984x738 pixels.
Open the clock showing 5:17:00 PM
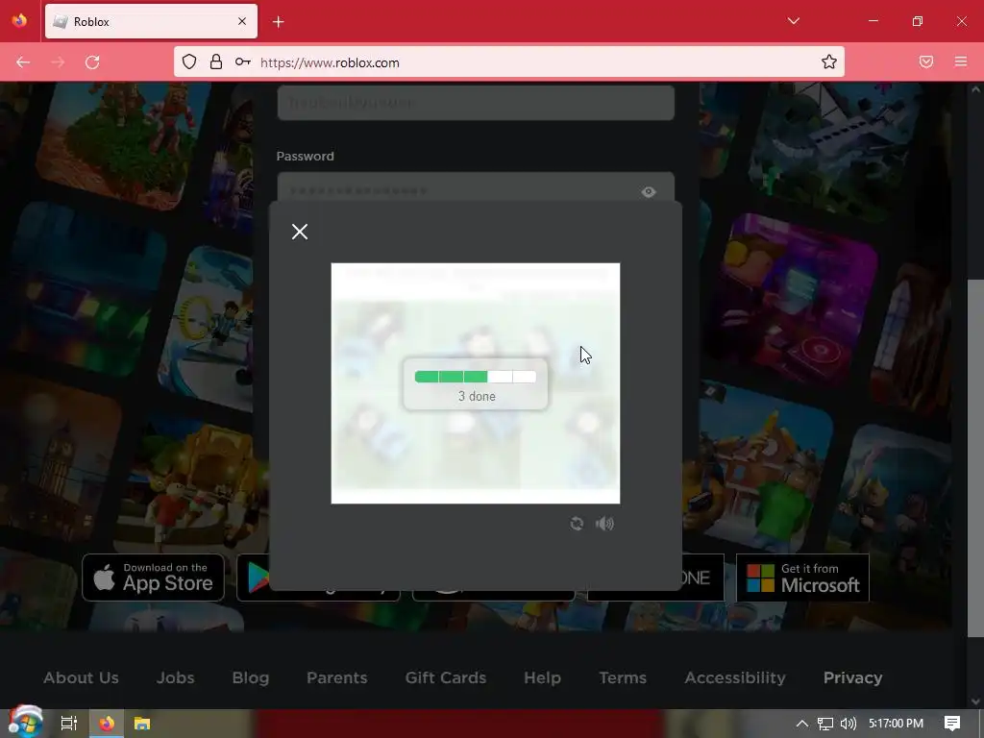click(x=896, y=724)
